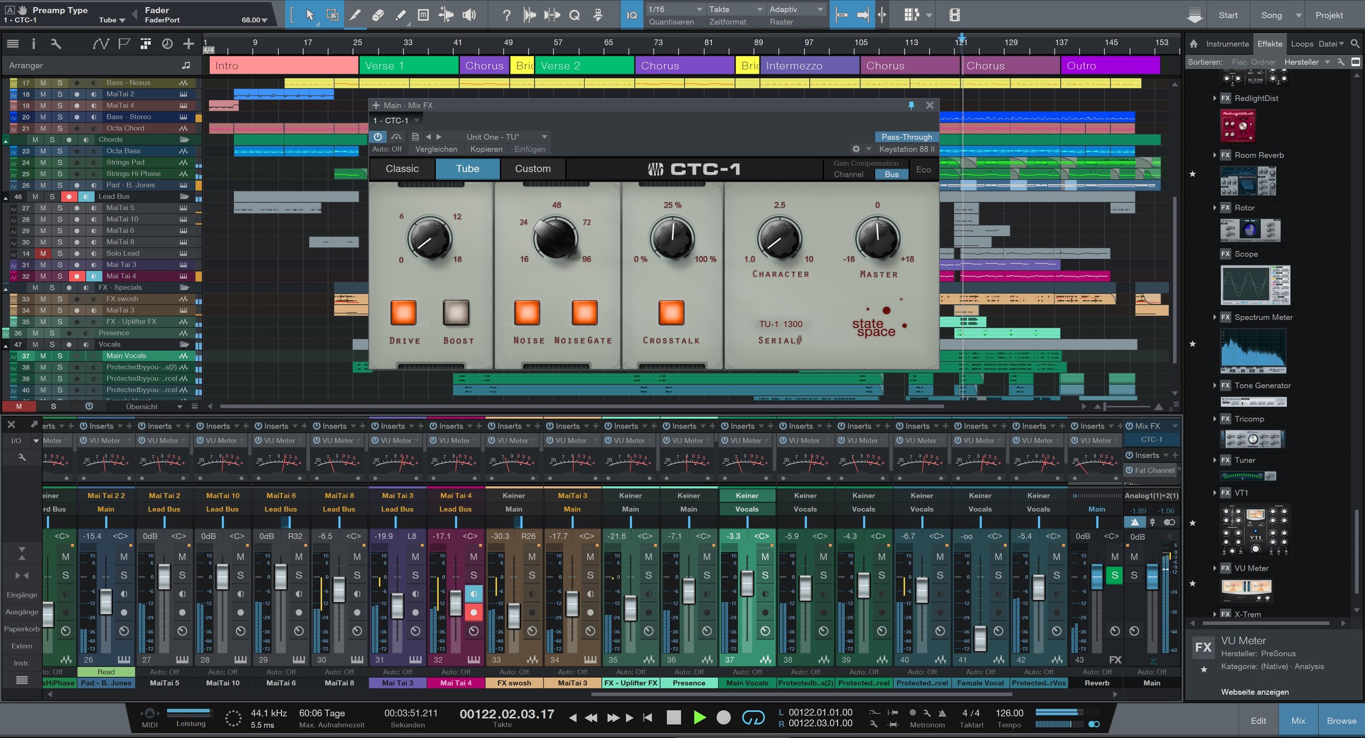Activate the record button in the transport
Image resolution: width=1365 pixels, height=738 pixels.
723,717
